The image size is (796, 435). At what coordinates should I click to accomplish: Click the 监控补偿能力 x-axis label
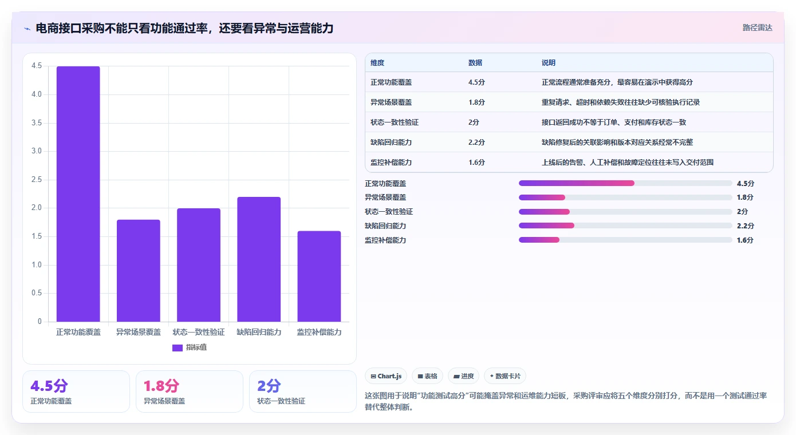click(x=319, y=332)
